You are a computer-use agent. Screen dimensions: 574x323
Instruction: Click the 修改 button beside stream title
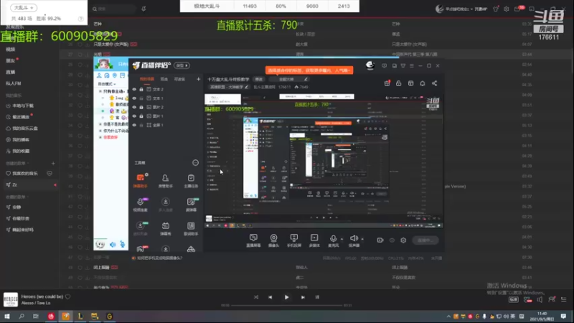(x=259, y=79)
